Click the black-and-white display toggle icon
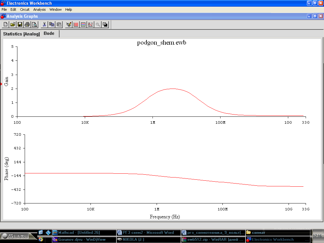This screenshot has width=324, height=243. [x=105, y=25]
